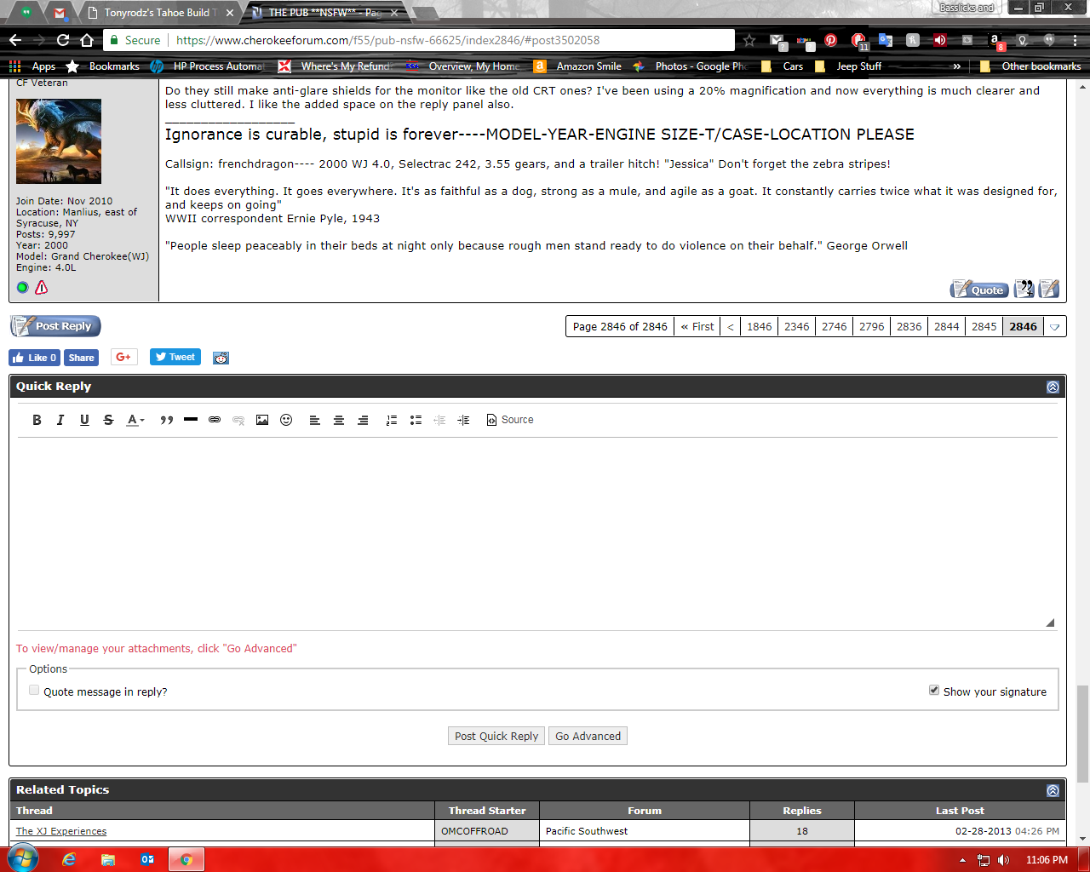Insert an image into the reply
1090x872 pixels.
(x=262, y=420)
